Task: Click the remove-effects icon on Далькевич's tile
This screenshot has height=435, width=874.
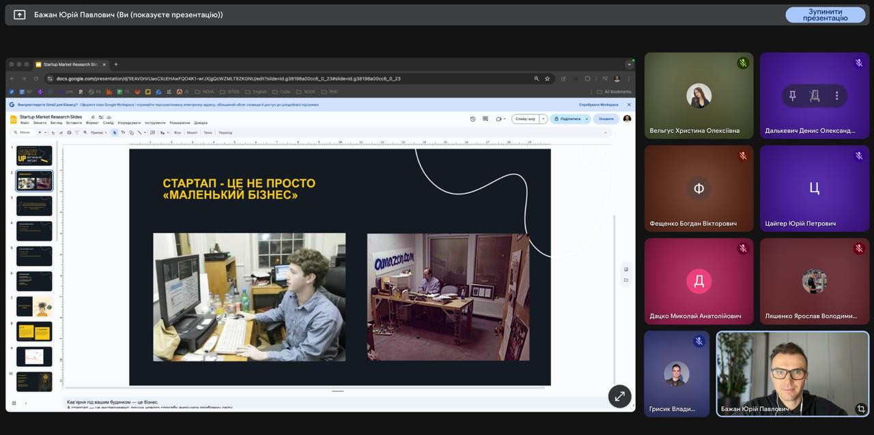Action: point(815,96)
